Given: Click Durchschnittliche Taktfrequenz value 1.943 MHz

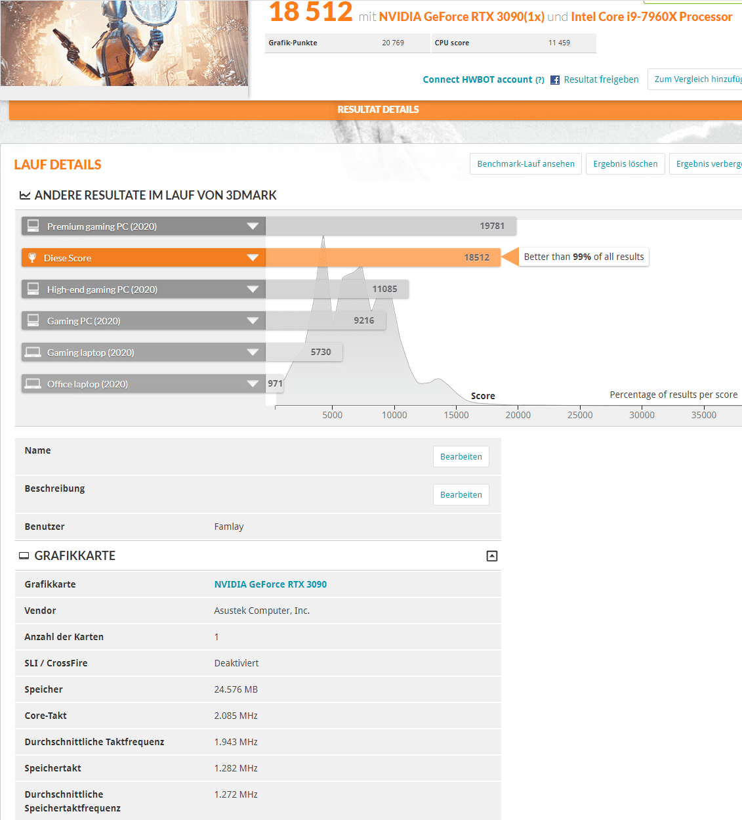Looking at the screenshot, I should click(x=236, y=742).
